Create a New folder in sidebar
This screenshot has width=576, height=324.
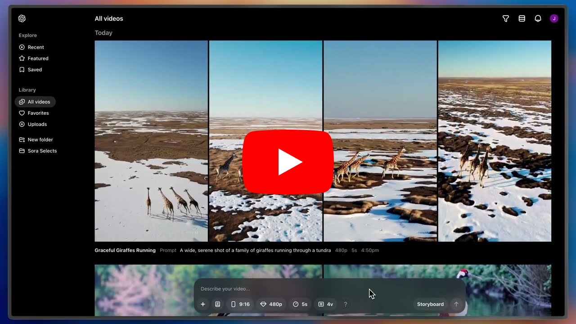tap(40, 139)
